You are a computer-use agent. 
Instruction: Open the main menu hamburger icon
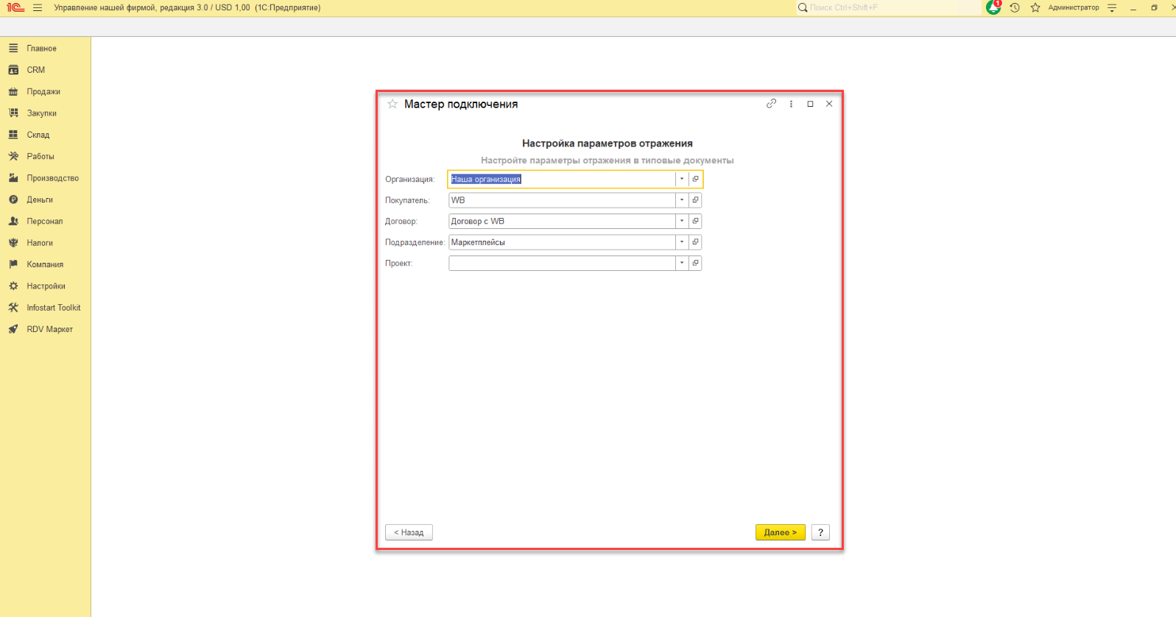(x=38, y=8)
